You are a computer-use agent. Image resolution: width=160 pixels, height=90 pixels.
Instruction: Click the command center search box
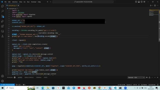(83, 2)
